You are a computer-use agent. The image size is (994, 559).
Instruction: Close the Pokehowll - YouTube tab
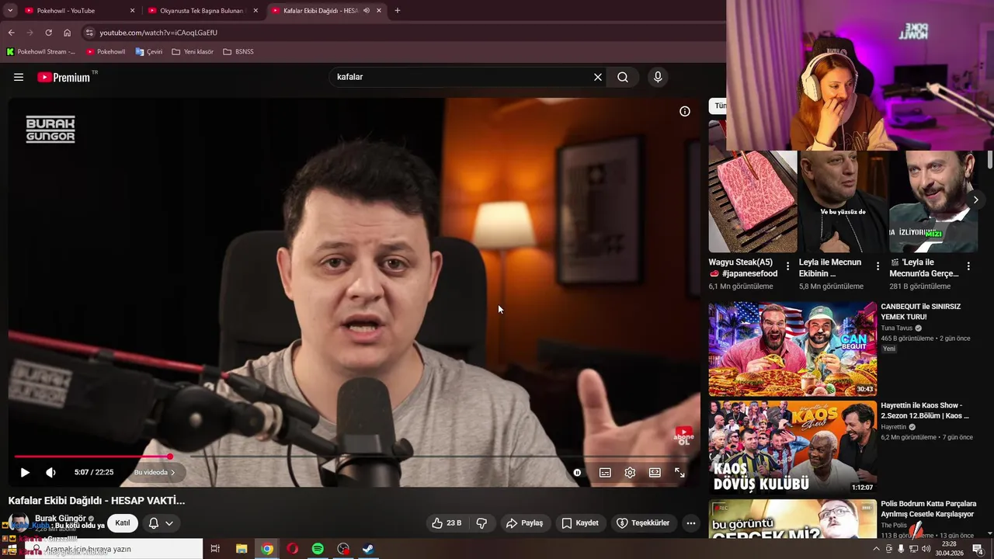point(132,11)
